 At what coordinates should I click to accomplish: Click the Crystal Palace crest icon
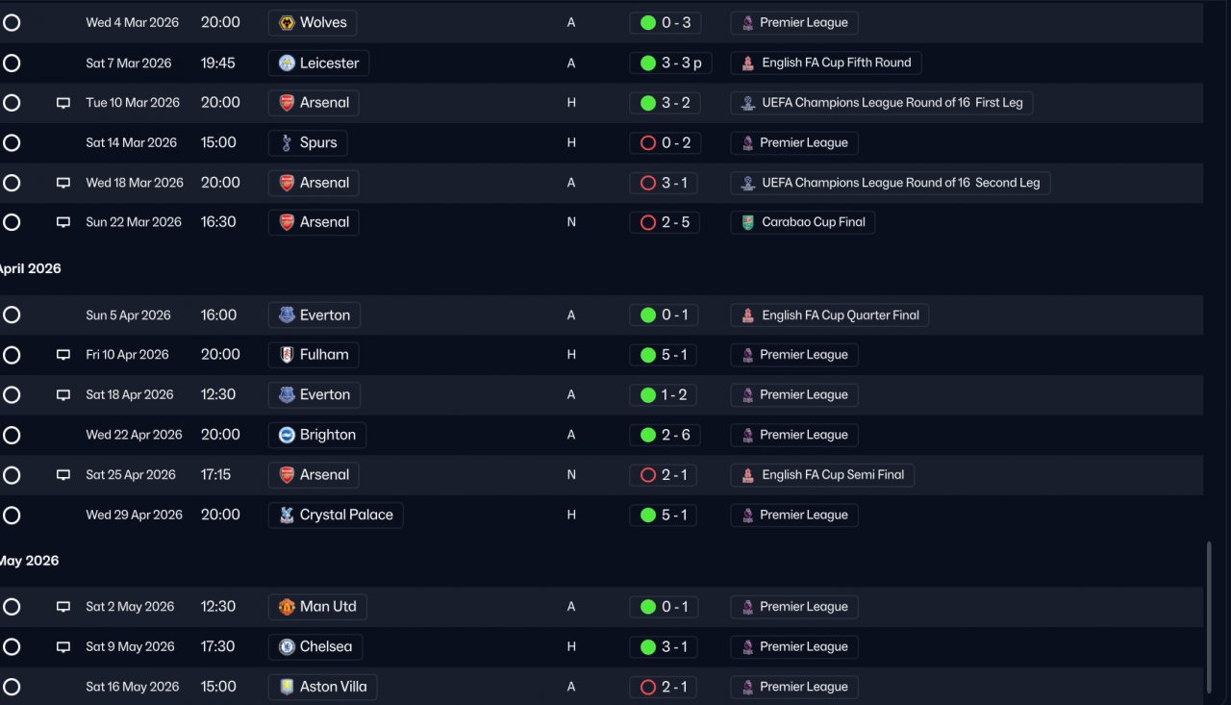pos(287,515)
